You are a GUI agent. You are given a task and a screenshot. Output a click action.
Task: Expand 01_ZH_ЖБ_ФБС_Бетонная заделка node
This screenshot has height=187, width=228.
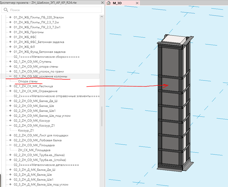(10, 42)
